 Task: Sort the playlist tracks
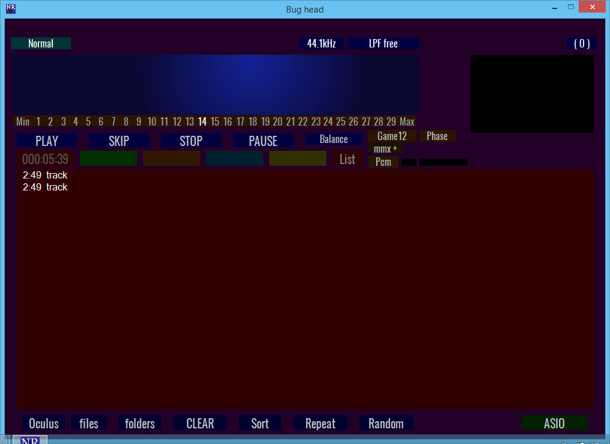pyautogui.click(x=260, y=423)
